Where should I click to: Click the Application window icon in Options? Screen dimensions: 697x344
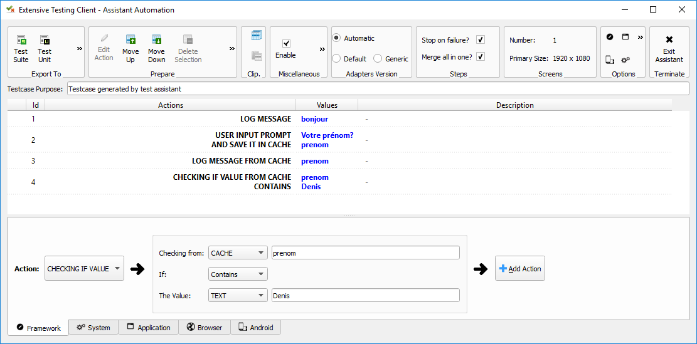[x=625, y=37]
